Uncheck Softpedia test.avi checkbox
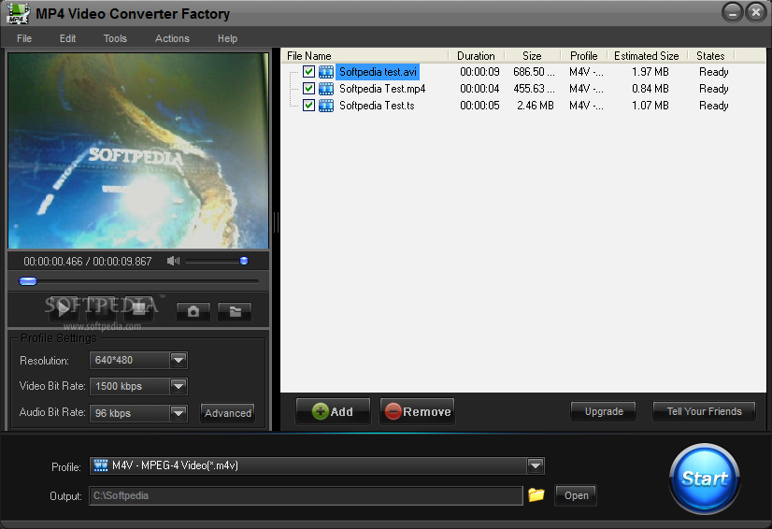 click(x=308, y=71)
